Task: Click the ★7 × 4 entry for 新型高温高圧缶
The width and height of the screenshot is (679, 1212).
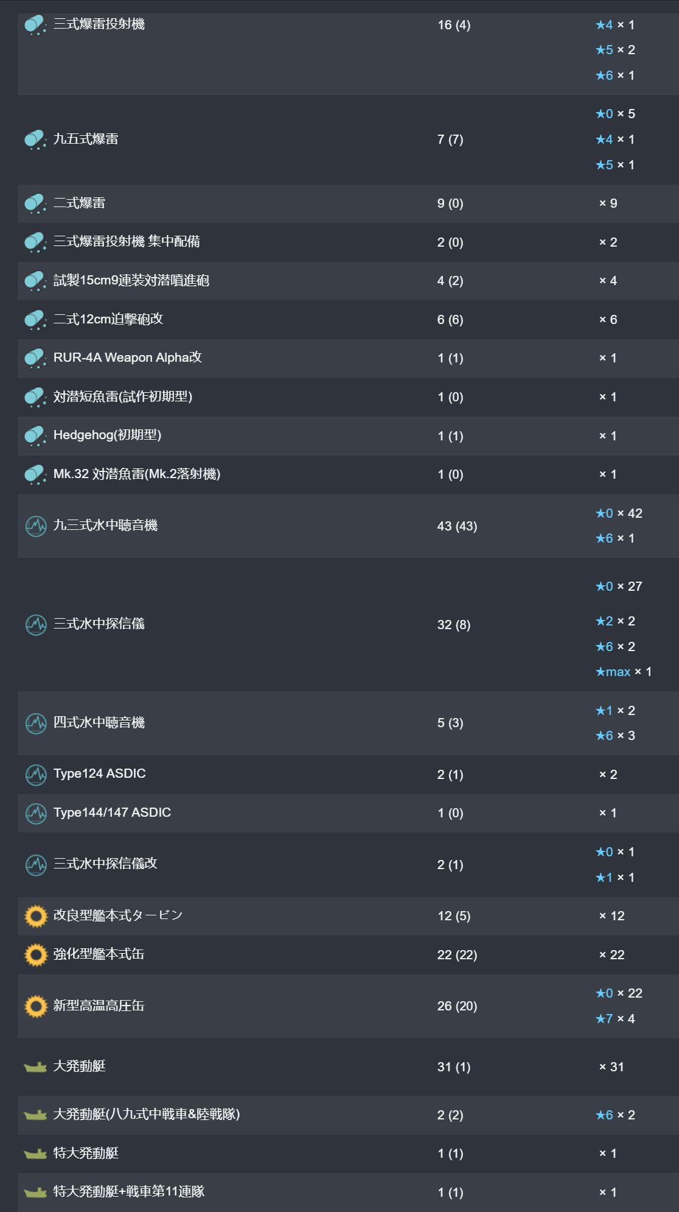Action: 615,1018
